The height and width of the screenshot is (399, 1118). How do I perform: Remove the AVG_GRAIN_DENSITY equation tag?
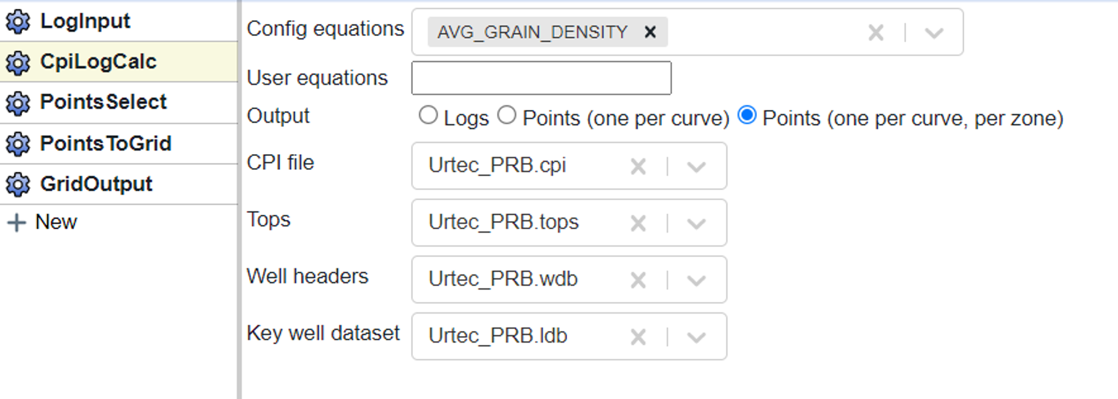(650, 32)
